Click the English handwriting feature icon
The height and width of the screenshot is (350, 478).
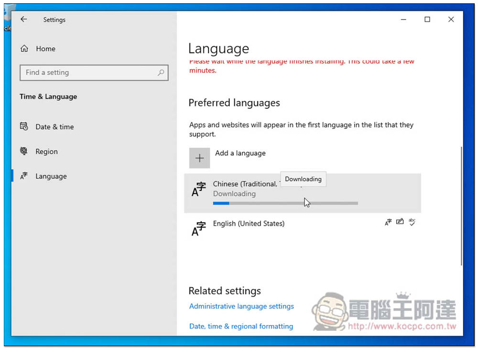[400, 222]
